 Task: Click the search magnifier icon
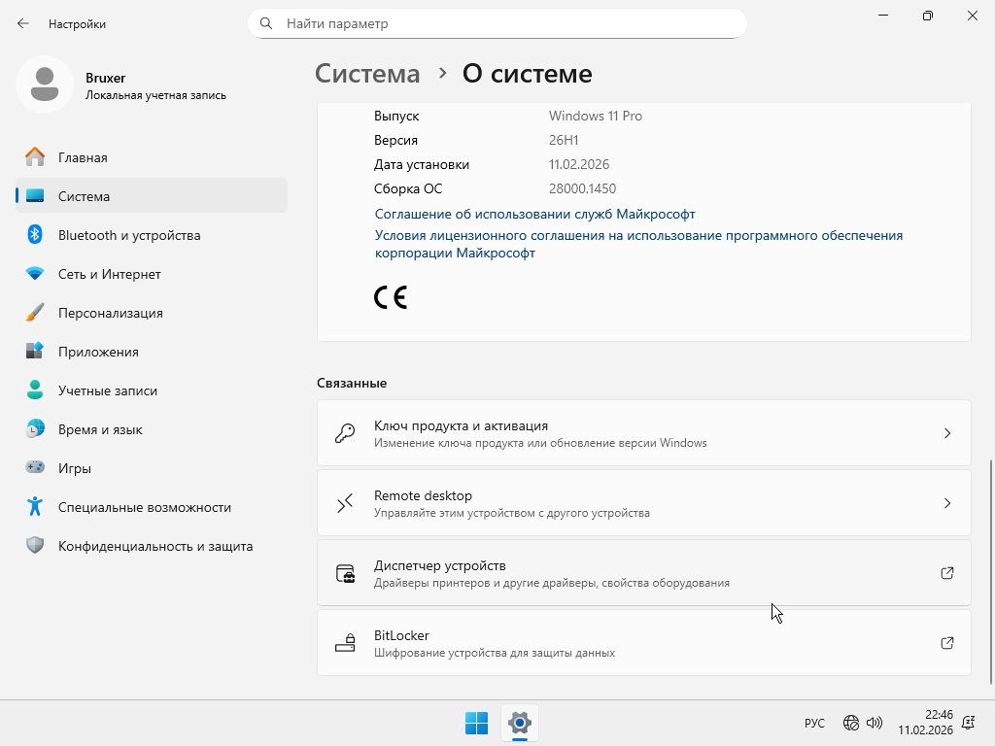point(266,23)
